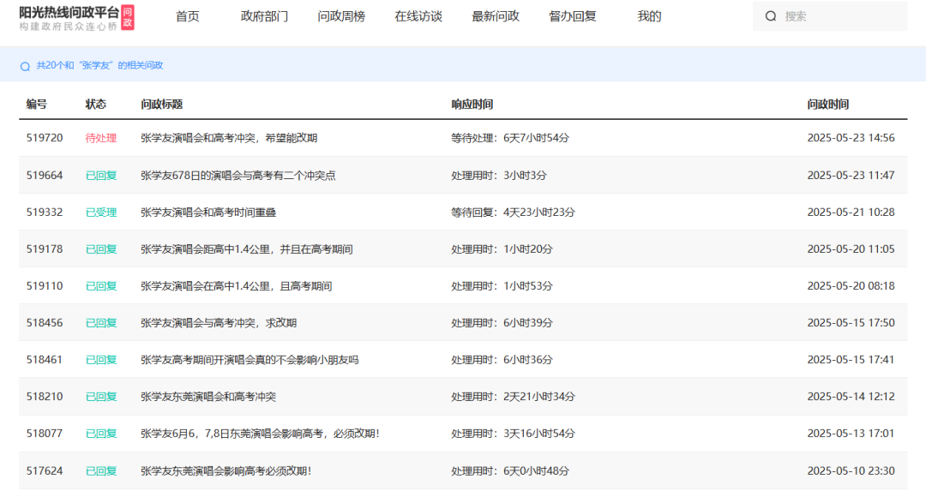The width and height of the screenshot is (926, 497).
Task: Select inquiry number 518456
Action: (45, 323)
